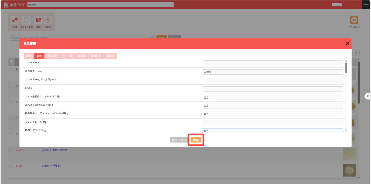Image resolution: width=371 pixels, height=184 pixels.
Task: Click the dialog's vertical scrollbar thumb
Action: pos(346,68)
